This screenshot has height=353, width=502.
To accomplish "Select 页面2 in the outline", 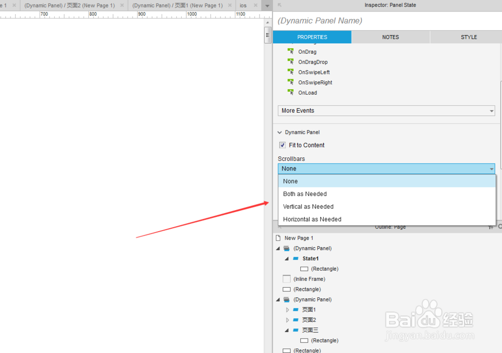I will [x=309, y=320].
